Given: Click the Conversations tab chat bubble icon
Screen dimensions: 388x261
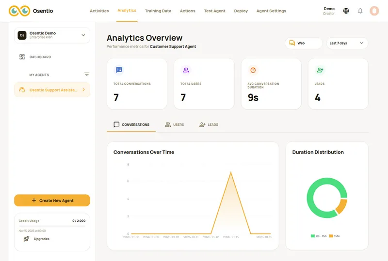Looking at the screenshot, I should 116,124.
